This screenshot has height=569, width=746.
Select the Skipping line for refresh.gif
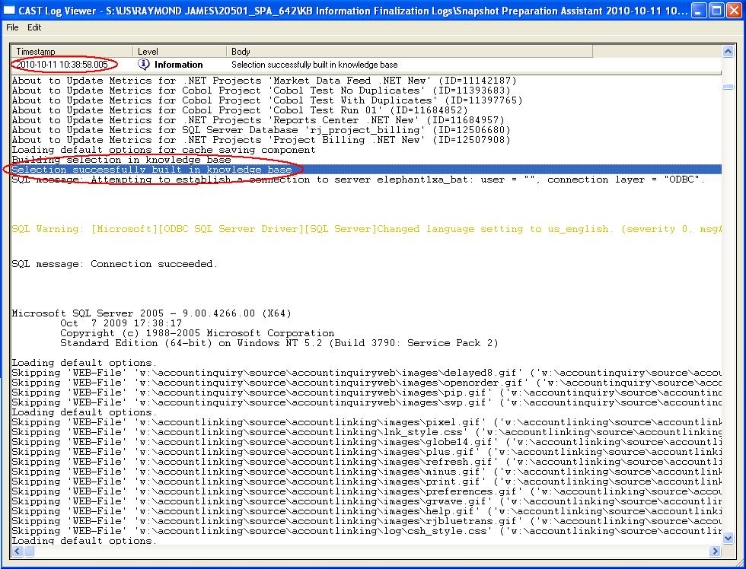[x=366, y=462]
